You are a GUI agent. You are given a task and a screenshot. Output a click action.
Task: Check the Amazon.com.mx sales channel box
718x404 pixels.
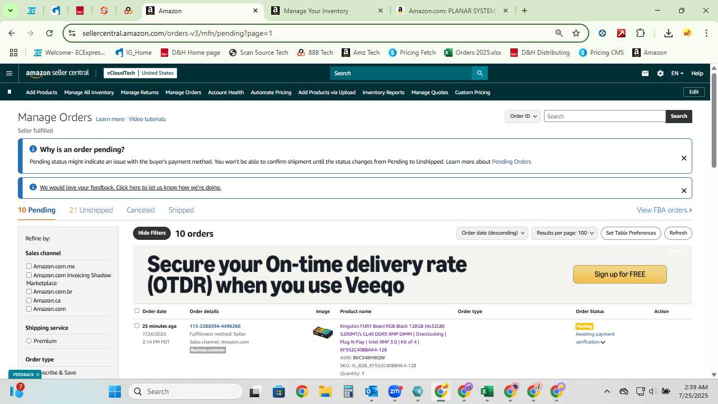click(x=29, y=266)
